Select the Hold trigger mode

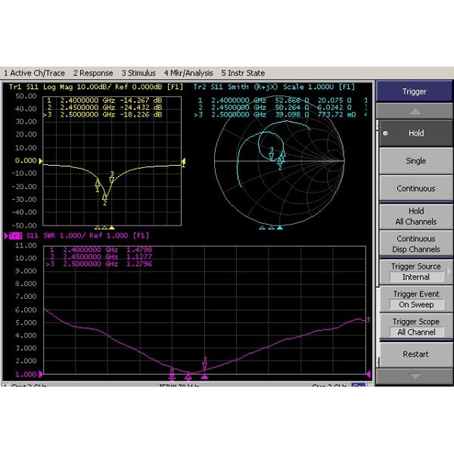click(x=415, y=133)
